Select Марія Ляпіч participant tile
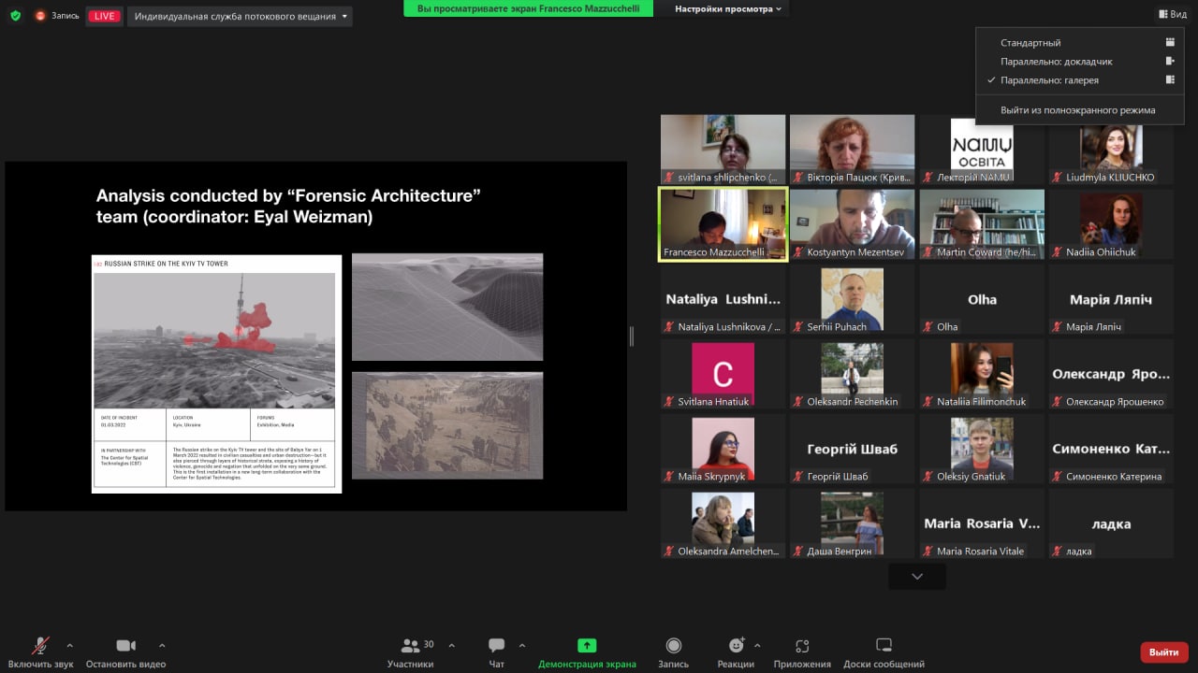 click(1111, 299)
